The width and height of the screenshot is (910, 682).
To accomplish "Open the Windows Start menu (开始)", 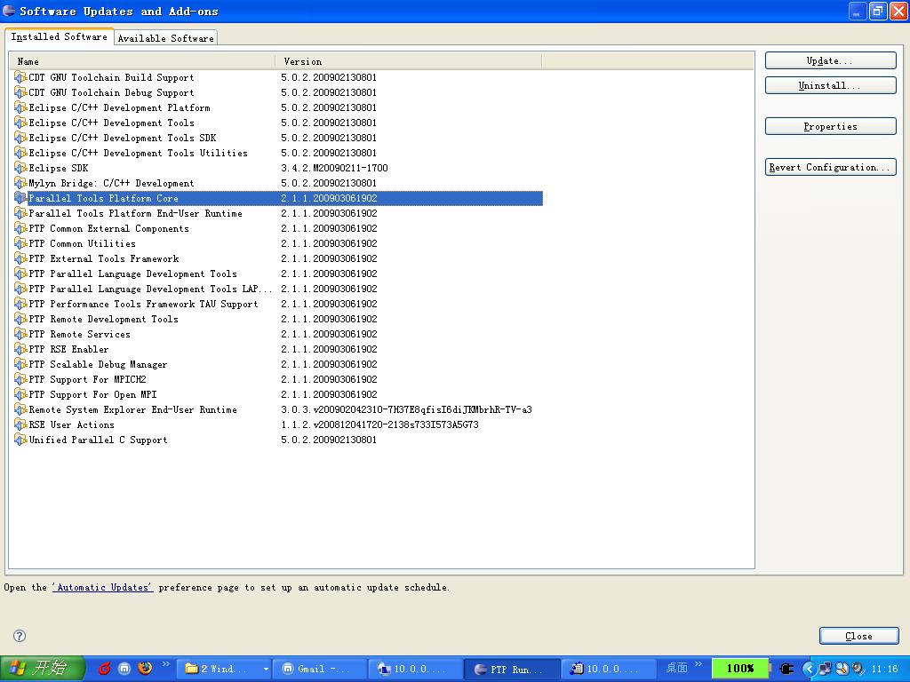I will 43,668.
